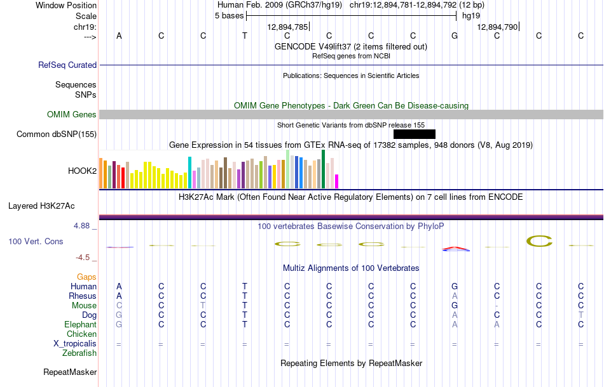The image size is (604, 387).
Task: Click 'Multiz Alignments of 100 Vertebrates' title
Action: coord(351,268)
